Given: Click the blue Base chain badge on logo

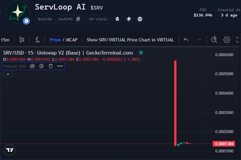Looking at the screenshot, I should tap(26, 21).
